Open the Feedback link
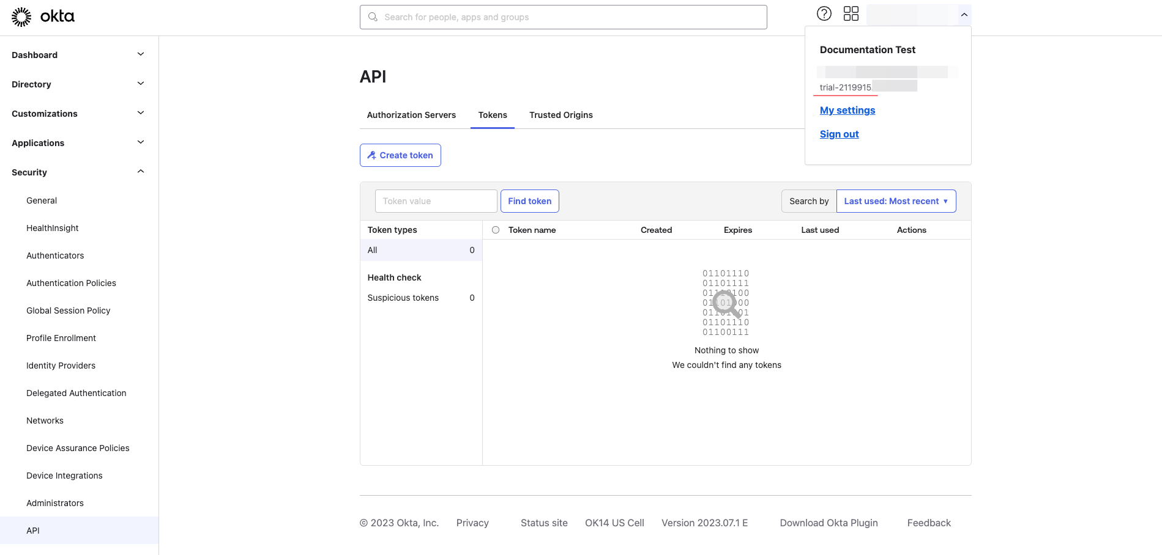1162x555 pixels. [929, 523]
